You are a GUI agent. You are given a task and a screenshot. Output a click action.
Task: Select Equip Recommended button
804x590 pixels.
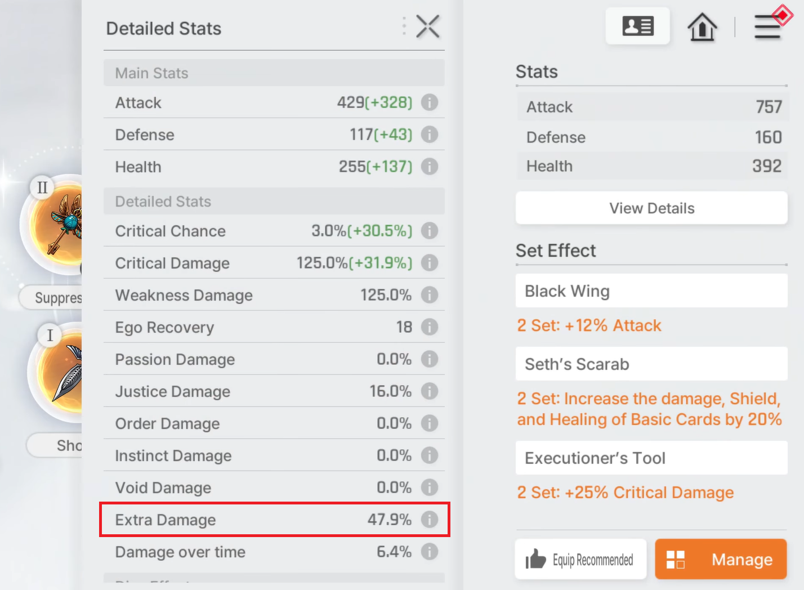(x=580, y=559)
